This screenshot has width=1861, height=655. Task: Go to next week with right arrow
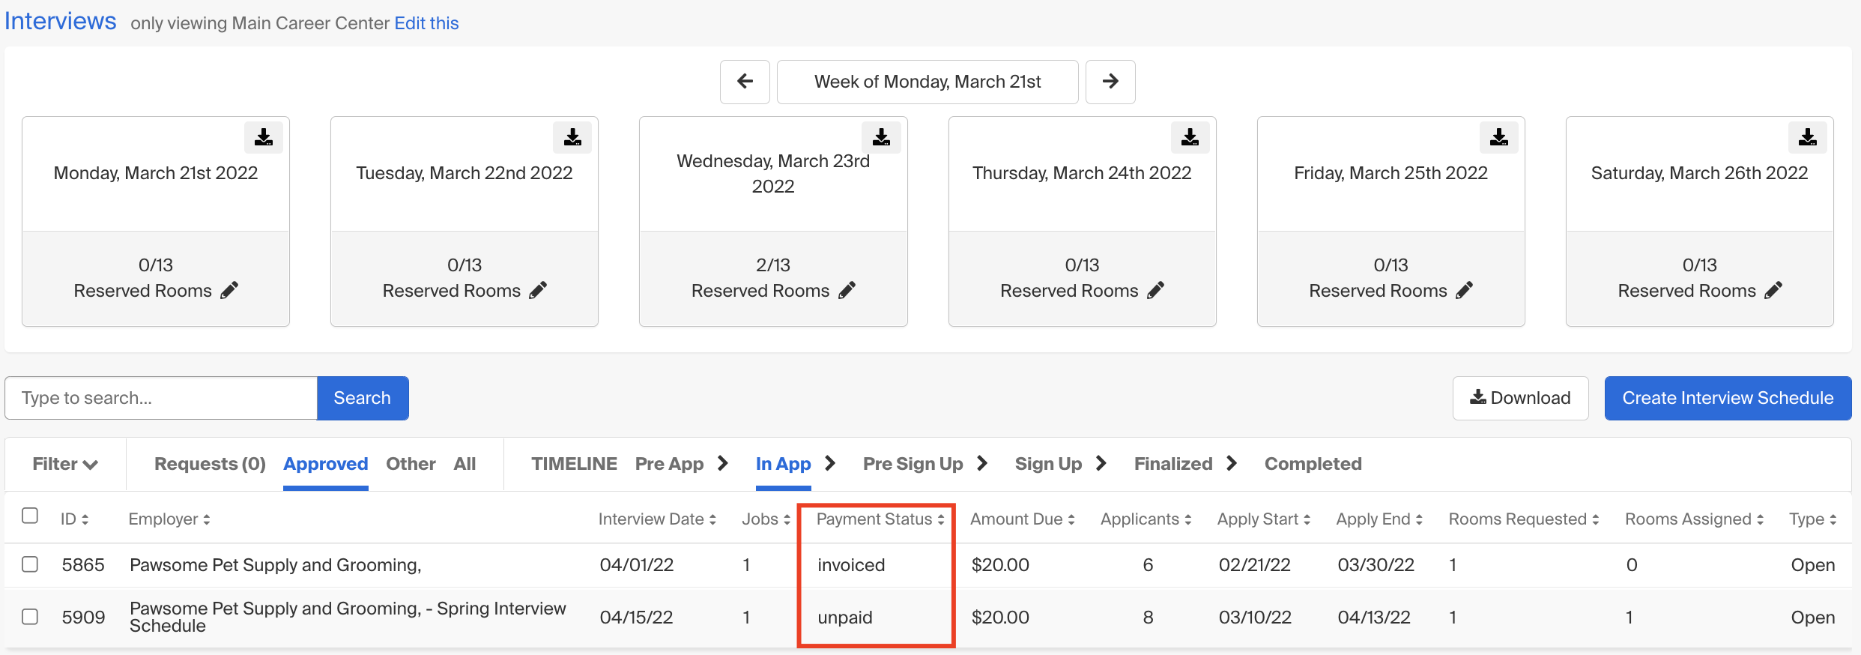[x=1110, y=82]
